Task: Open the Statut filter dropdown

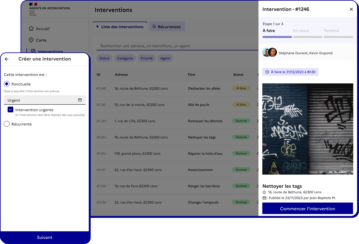Action: (x=104, y=58)
